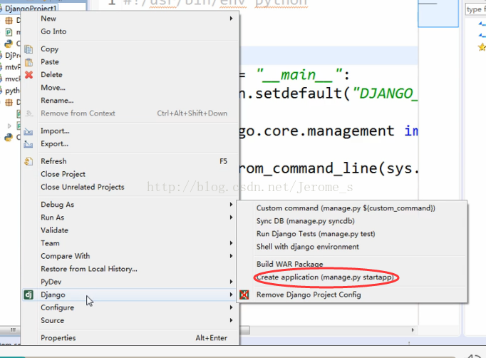Image resolution: width=486 pixels, height=358 pixels.
Task: Expand the New submenu arrow
Action: 231,19
